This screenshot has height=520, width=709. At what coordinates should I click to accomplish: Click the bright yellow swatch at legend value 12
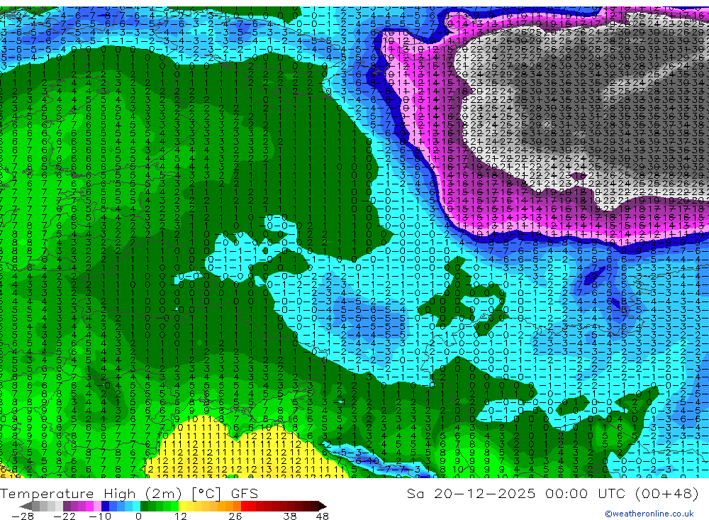pyautogui.click(x=182, y=506)
